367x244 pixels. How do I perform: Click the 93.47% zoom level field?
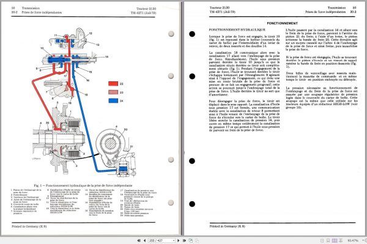tap(353, 241)
